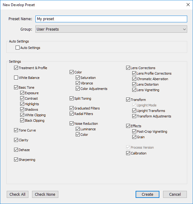193x204 pixels.
Task: Disable Split Toning checkbox
Action: pos(72,98)
